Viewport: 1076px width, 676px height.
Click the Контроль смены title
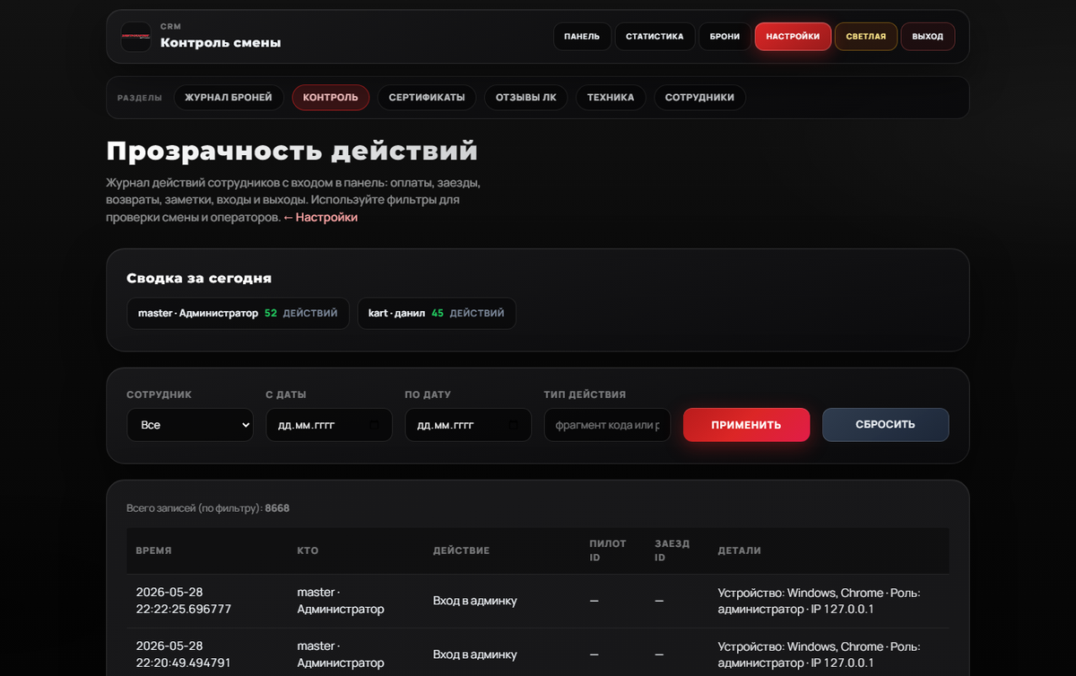pos(221,42)
